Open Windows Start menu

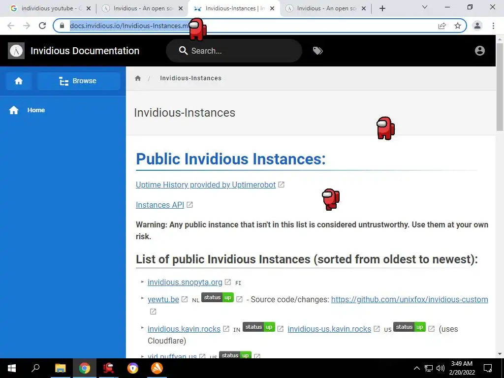coord(12,368)
